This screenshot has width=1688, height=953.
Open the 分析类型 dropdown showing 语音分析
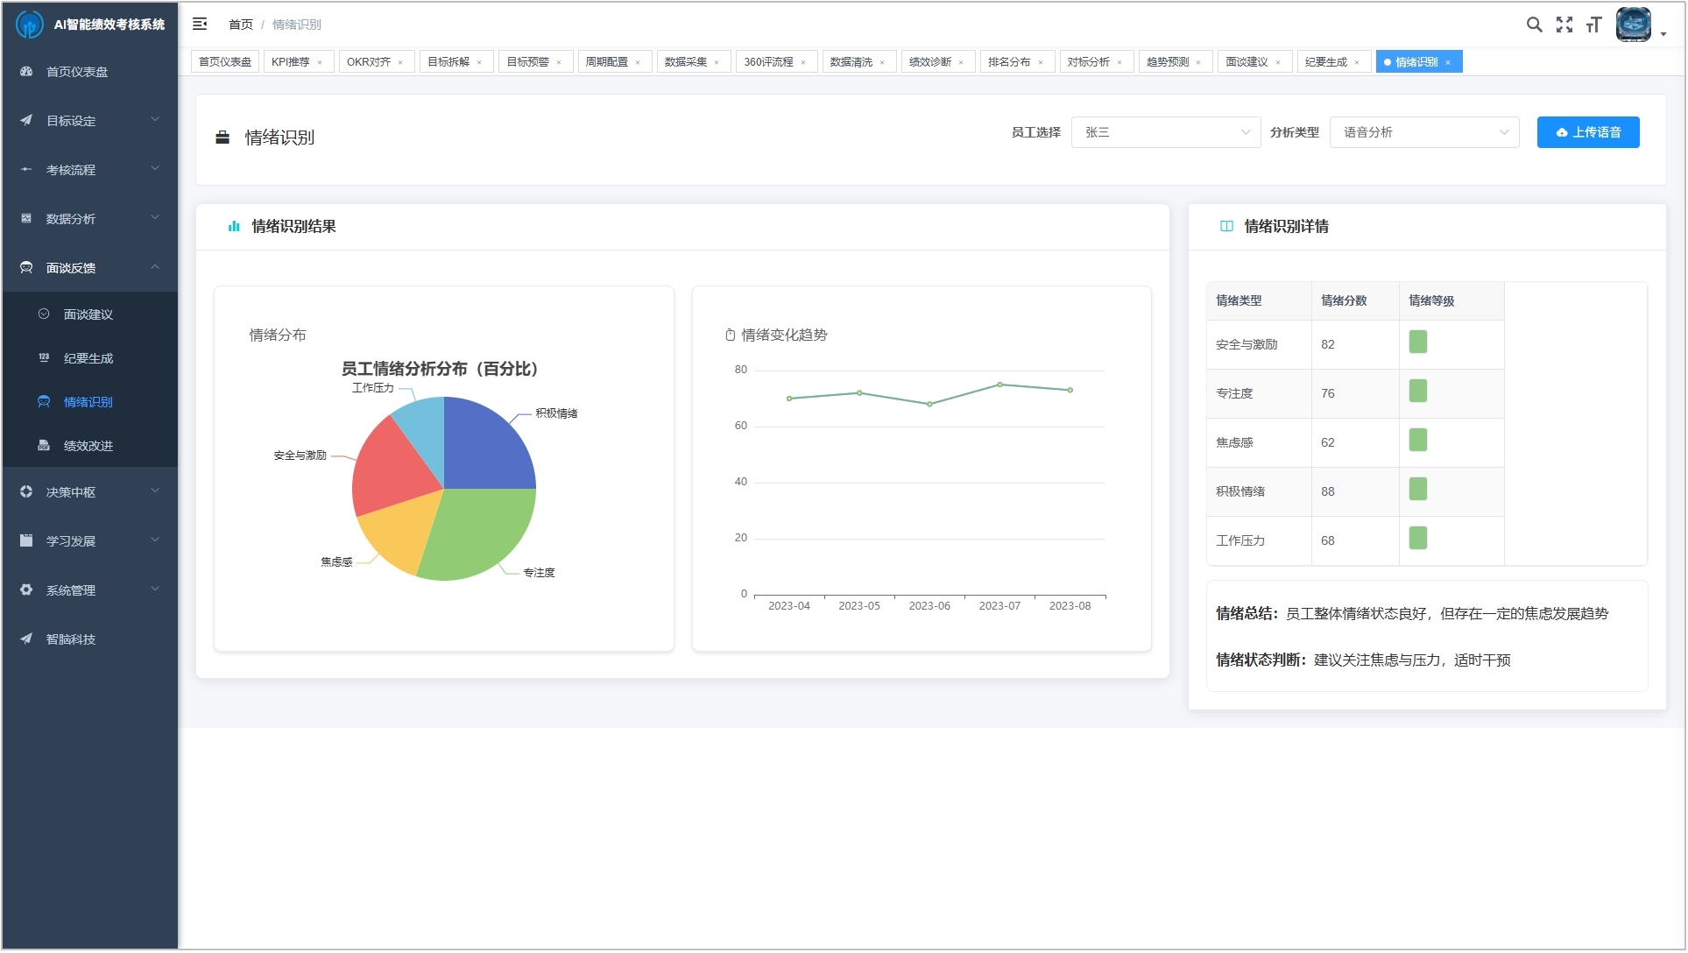tap(1423, 132)
